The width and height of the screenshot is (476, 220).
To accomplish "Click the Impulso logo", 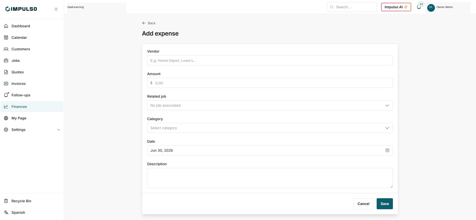I will (21, 9).
